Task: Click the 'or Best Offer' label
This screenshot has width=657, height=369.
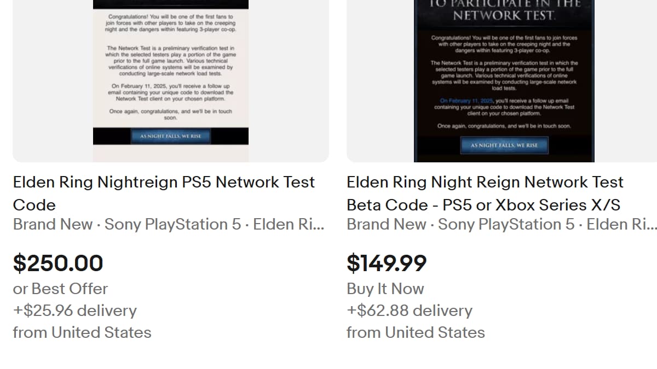Action: [60, 289]
